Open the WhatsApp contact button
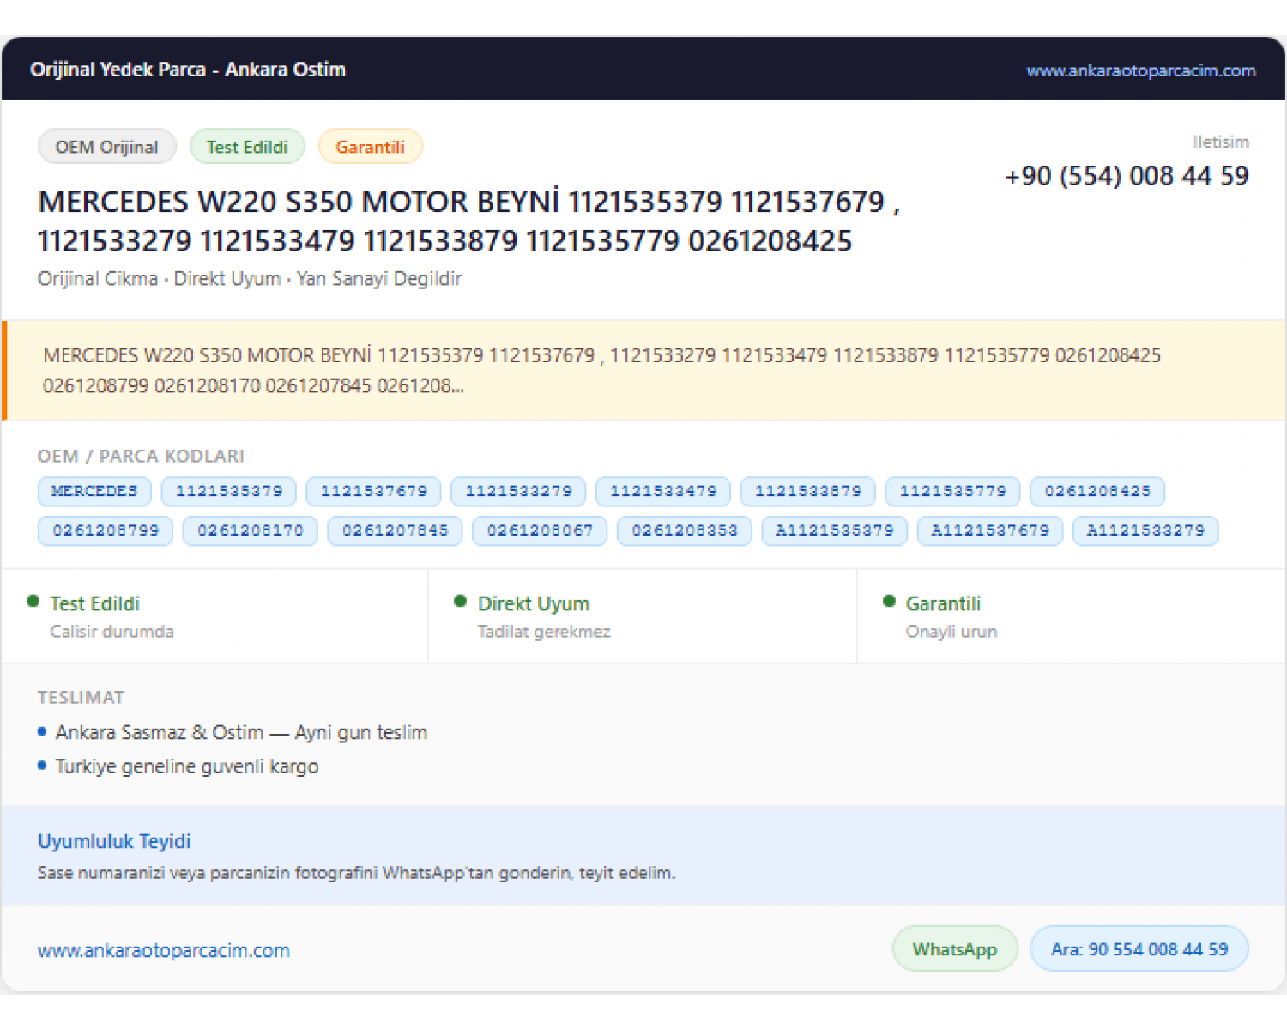Screen dimensions: 1287x1030 coord(955,949)
